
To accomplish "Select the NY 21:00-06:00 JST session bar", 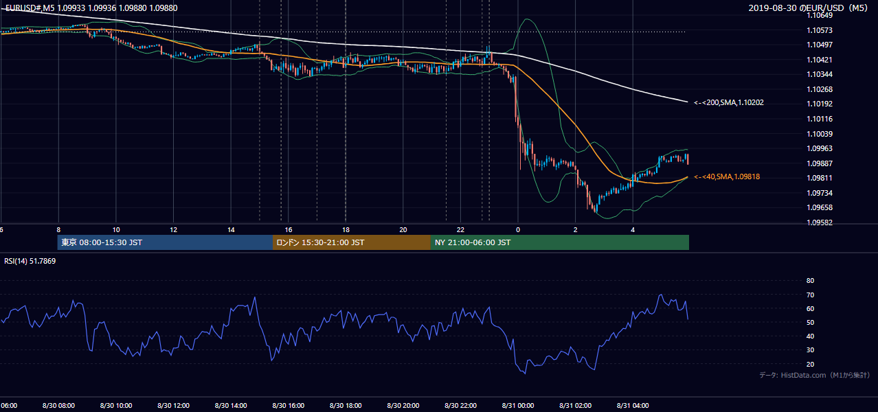I will pos(560,242).
